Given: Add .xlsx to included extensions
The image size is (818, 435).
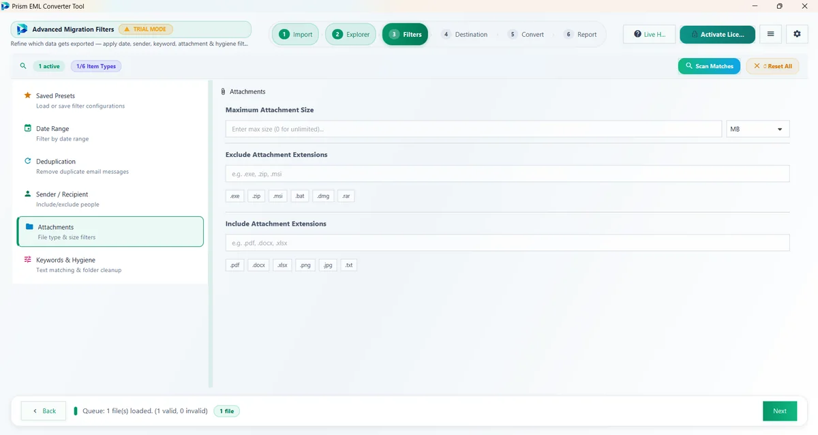Looking at the screenshot, I should coord(282,265).
